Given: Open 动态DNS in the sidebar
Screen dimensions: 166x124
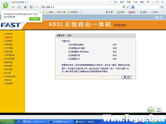Looking at the screenshot, I should 8,80.
